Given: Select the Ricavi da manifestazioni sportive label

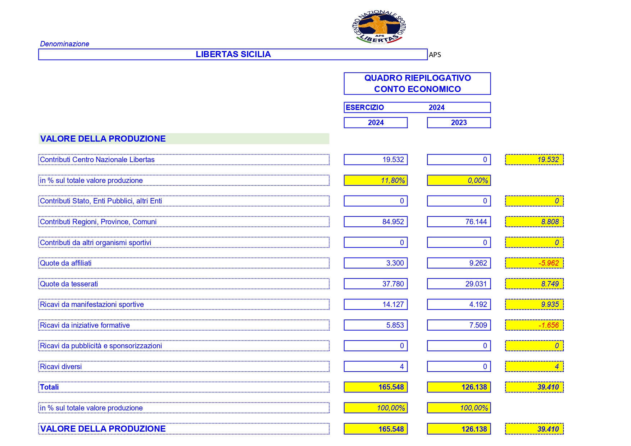Looking at the screenshot, I should 184,304.
